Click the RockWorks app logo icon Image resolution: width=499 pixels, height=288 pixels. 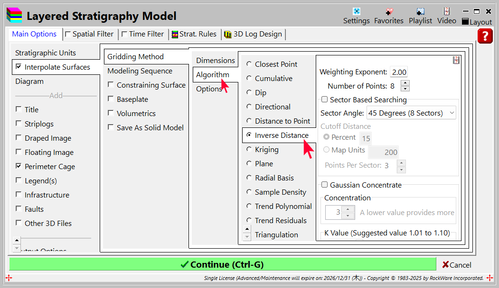point(14,16)
